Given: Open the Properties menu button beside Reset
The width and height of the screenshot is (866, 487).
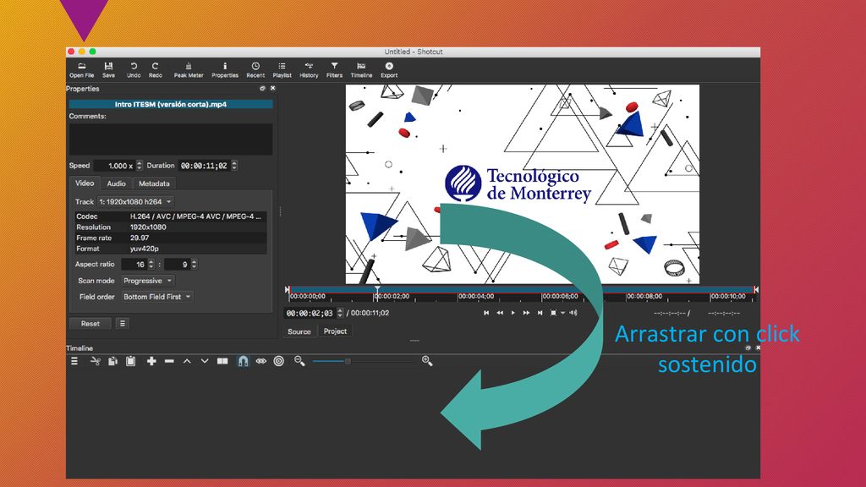Looking at the screenshot, I should coord(123,324).
